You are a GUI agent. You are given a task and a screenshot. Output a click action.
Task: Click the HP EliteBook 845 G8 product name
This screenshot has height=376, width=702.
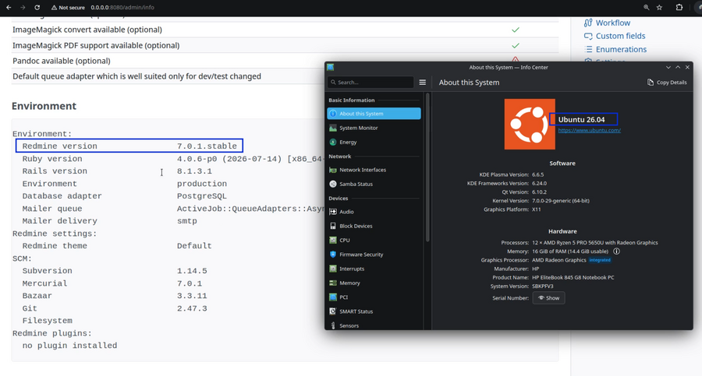573,278
